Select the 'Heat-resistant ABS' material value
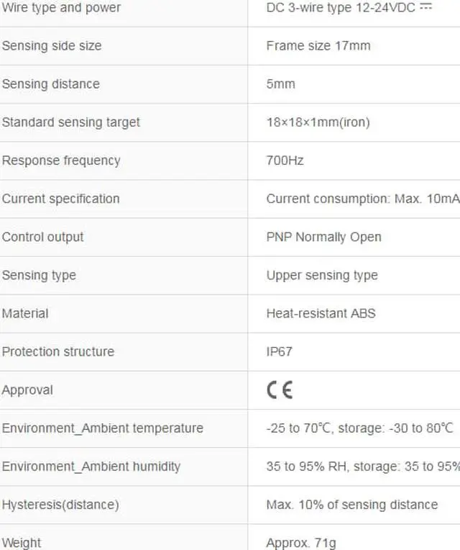This screenshot has width=460, height=550. click(x=321, y=313)
